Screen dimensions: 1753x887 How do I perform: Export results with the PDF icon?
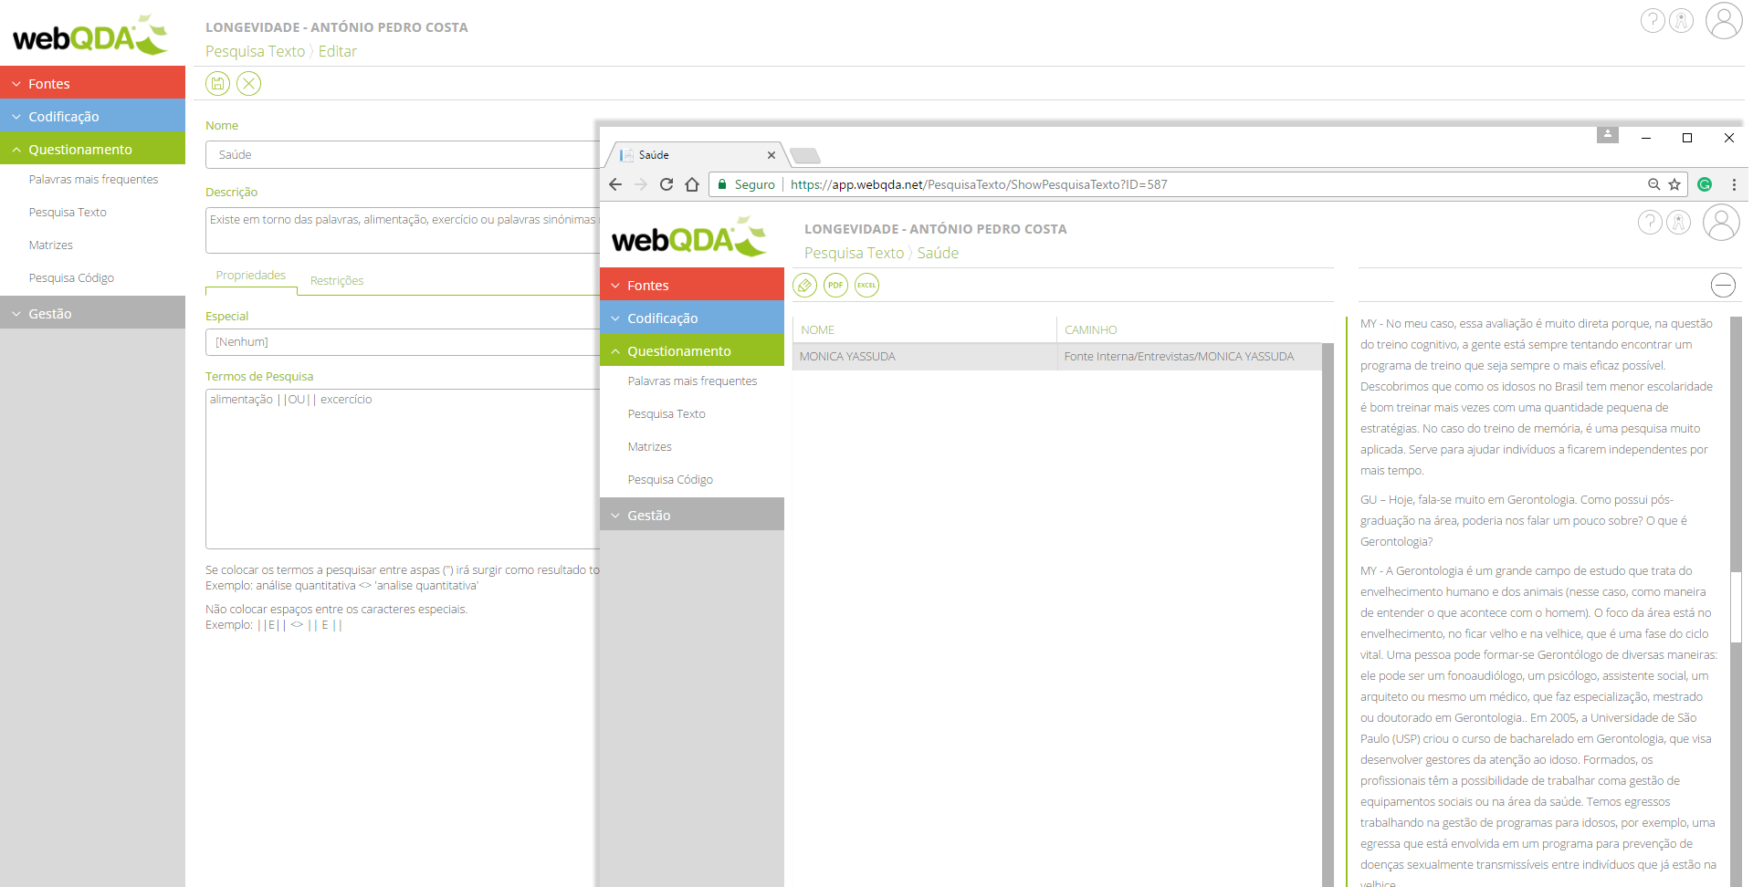pyautogui.click(x=835, y=286)
